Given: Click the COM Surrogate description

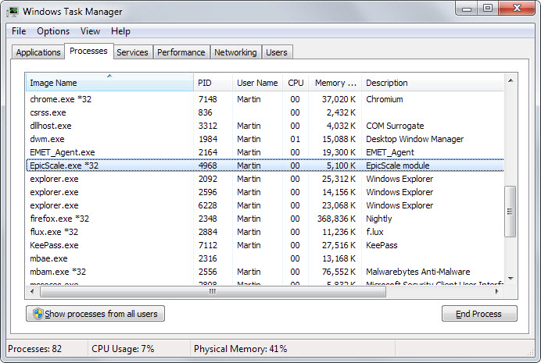Looking at the screenshot, I should click(395, 126).
